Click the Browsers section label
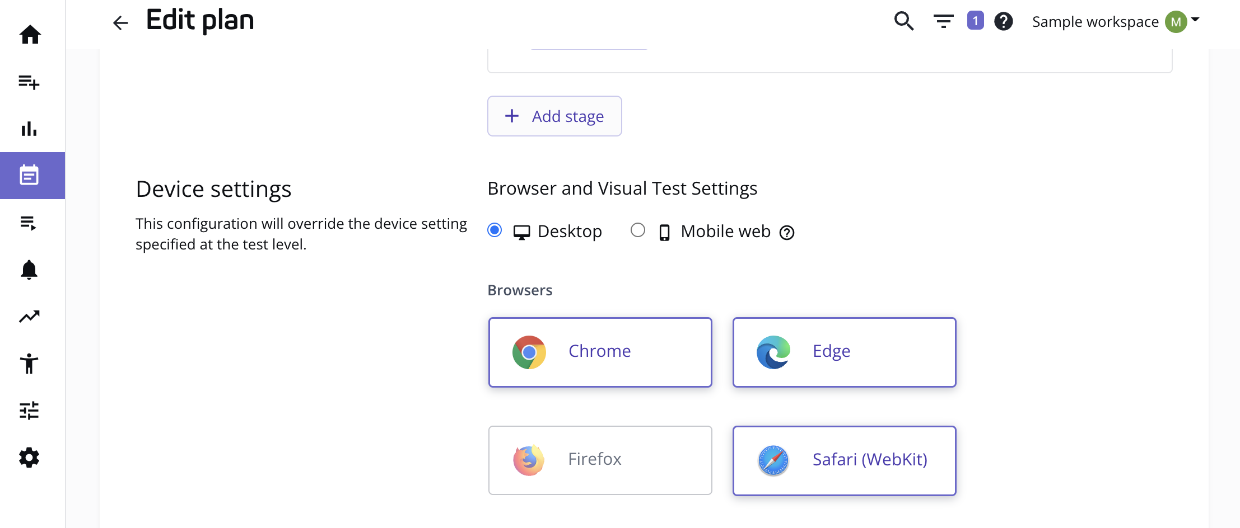The image size is (1240, 528). [x=520, y=290]
